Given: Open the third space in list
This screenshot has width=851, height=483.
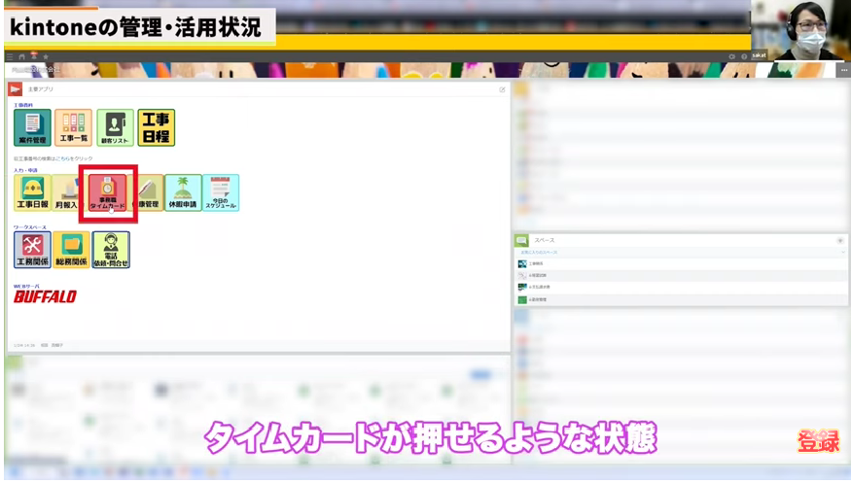Looking at the screenshot, I should 681,287.
